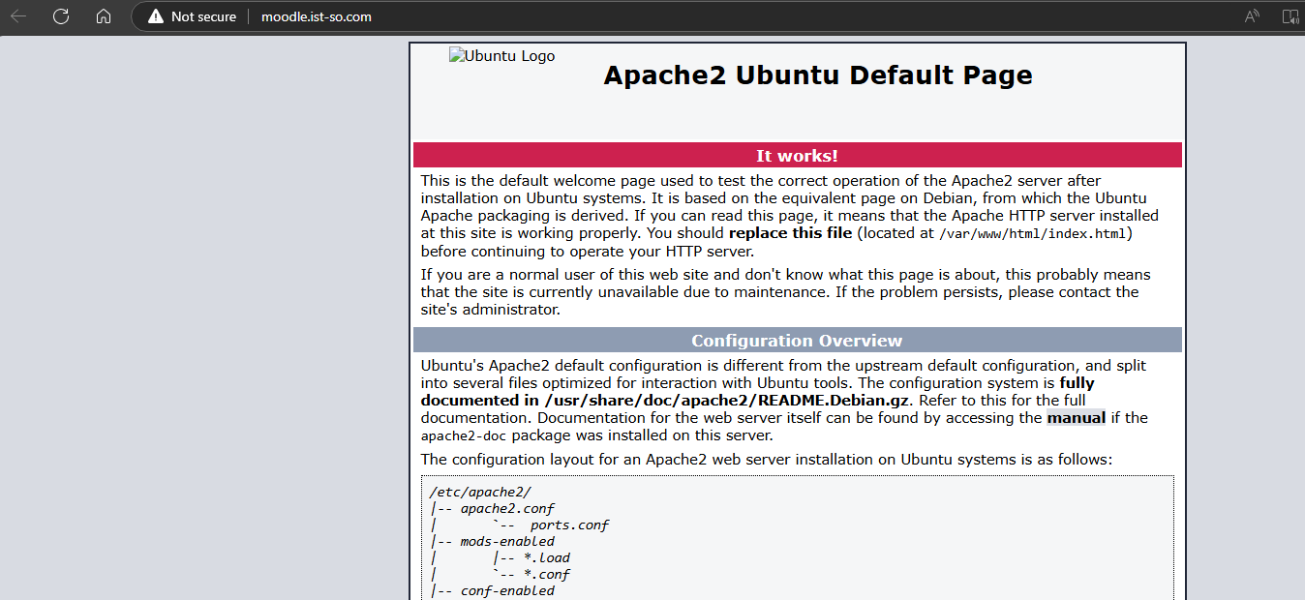1305x600 pixels.
Task: Click the apache2-doc package name
Action: pyautogui.click(x=462, y=436)
